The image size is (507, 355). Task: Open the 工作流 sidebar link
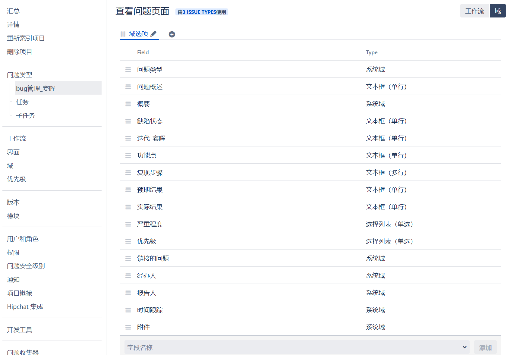coord(17,139)
